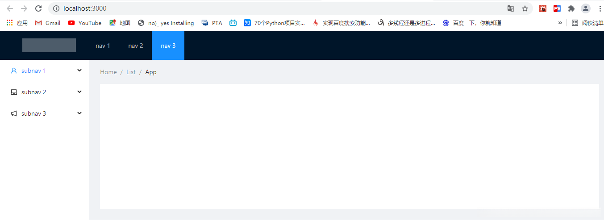This screenshot has height=221, width=604.
Task: Open the 地图 maps bookmark
Action: click(120, 23)
